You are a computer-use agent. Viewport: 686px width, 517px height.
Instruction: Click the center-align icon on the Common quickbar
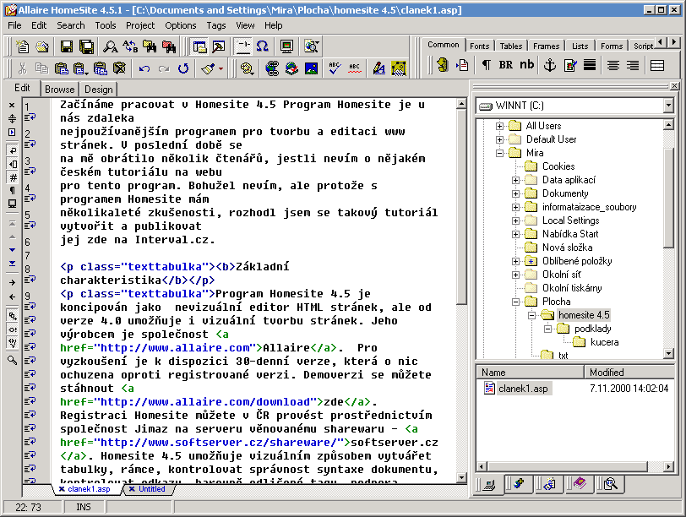[x=613, y=65]
